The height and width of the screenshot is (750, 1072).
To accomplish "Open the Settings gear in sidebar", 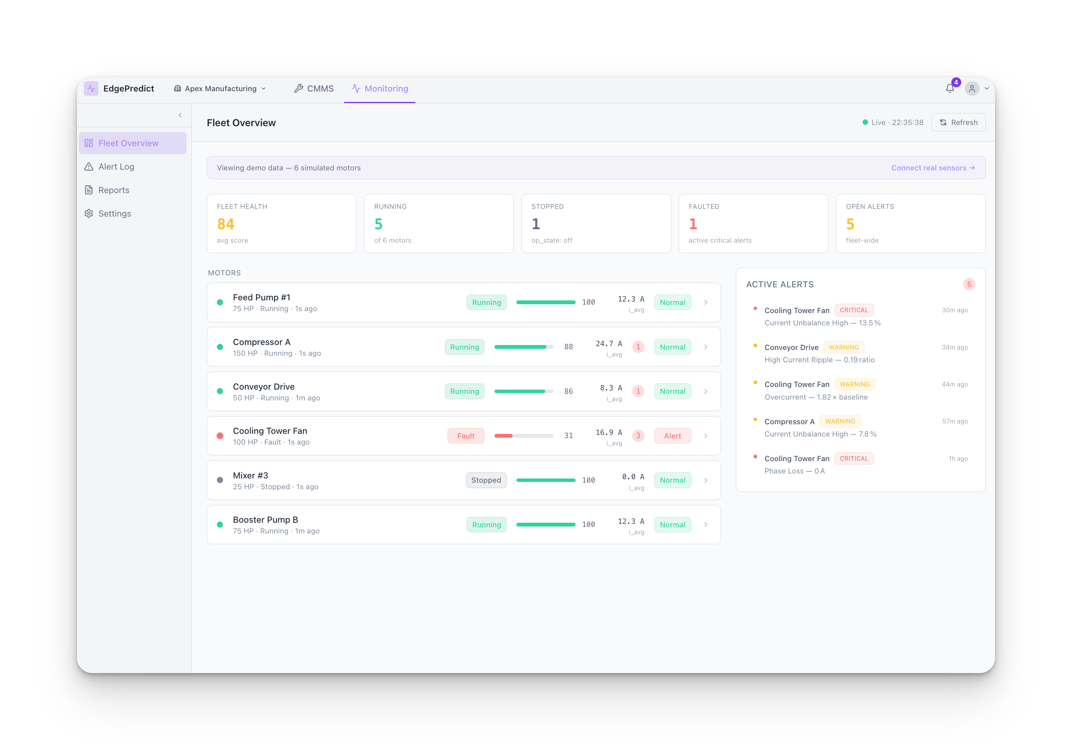I will point(89,213).
